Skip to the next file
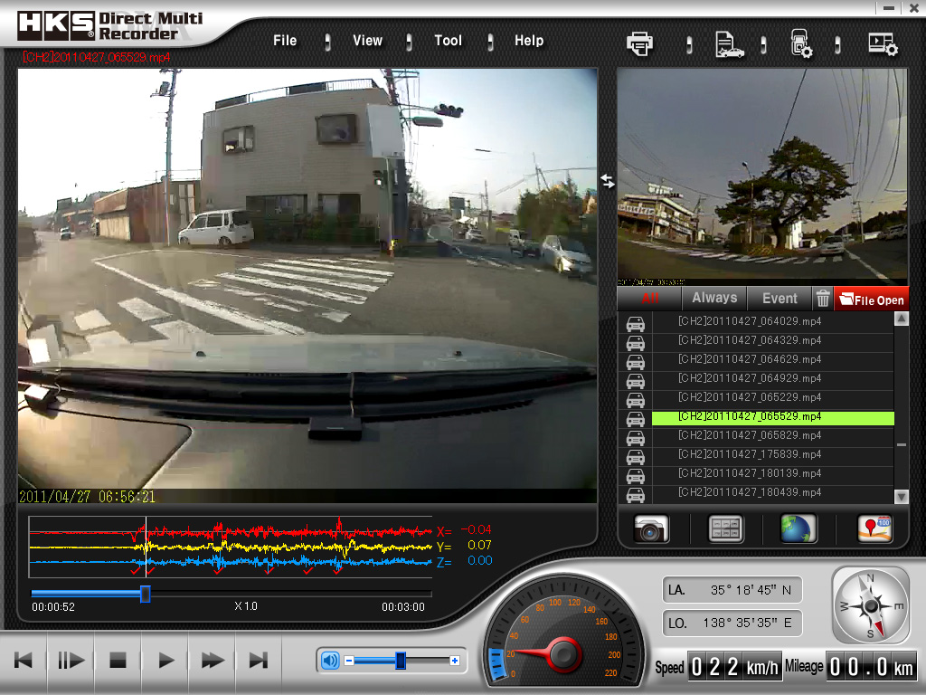 pyautogui.click(x=259, y=660)
